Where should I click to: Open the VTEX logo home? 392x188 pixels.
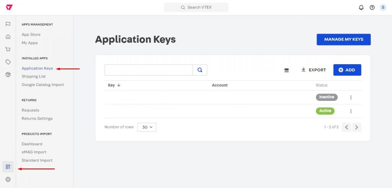(x=9, y=8)
